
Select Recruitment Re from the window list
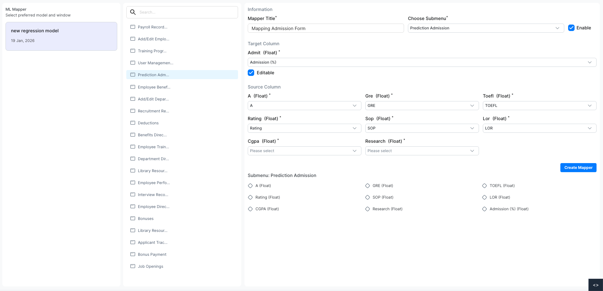pos(153,111)
